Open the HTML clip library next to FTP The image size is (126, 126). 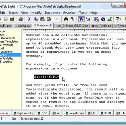coord(106,113)
